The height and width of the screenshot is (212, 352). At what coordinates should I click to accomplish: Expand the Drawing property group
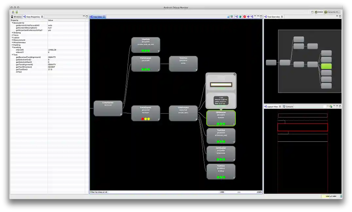[x=12, y=33]
